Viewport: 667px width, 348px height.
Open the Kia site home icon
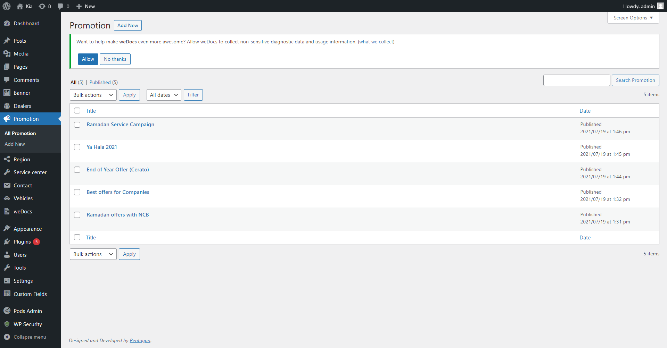[20, 6]
